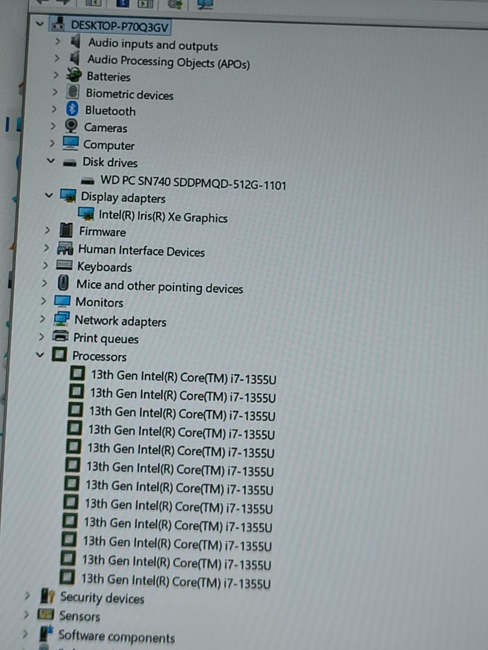This screenshot has width=488, height=650.
Task: Select the Software components entry
Action: (116, 636)
